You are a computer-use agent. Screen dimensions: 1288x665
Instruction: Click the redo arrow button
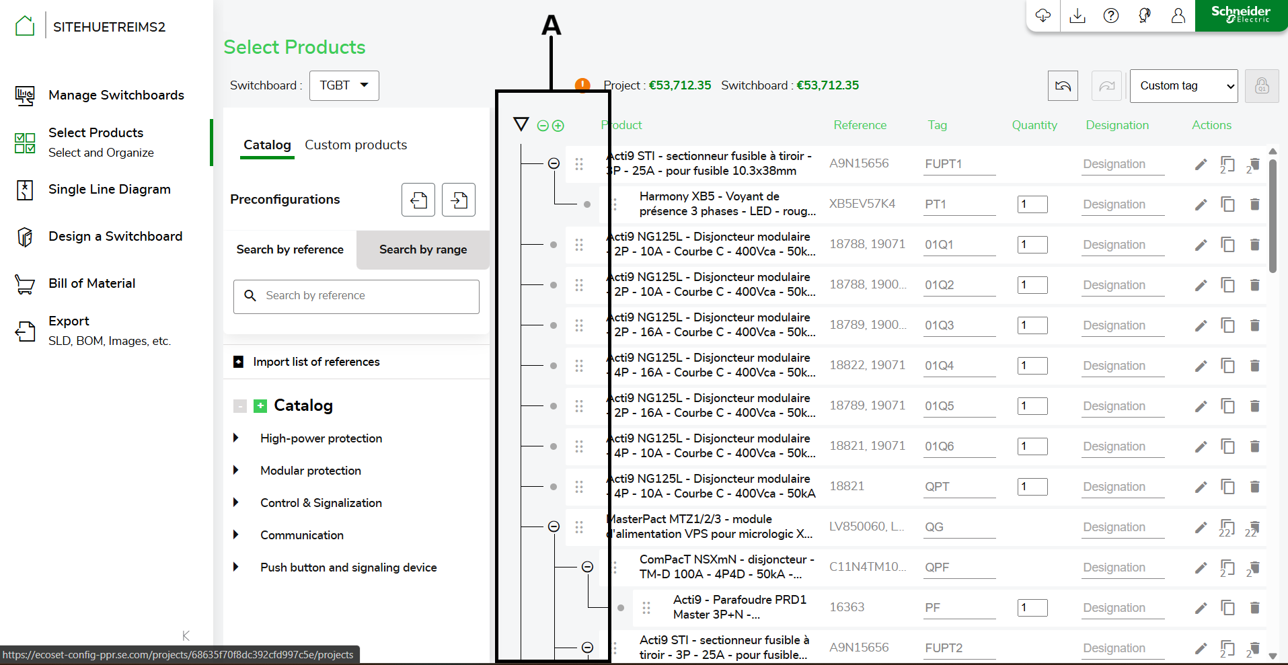(1106, 86)
